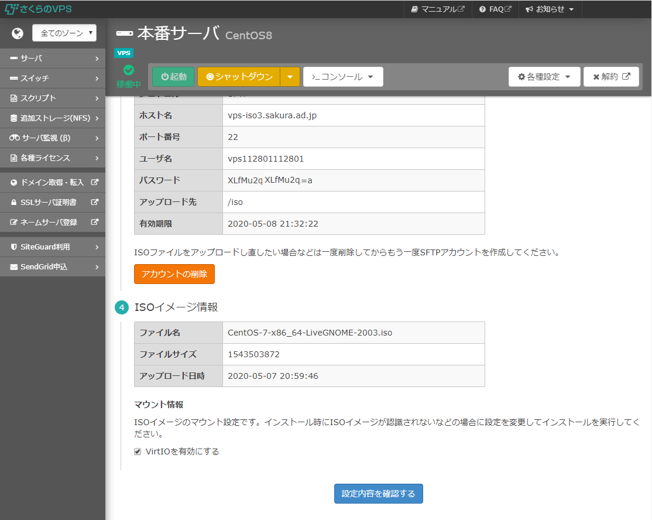Click the 解約 cancel contract button

tap(611, 77)
